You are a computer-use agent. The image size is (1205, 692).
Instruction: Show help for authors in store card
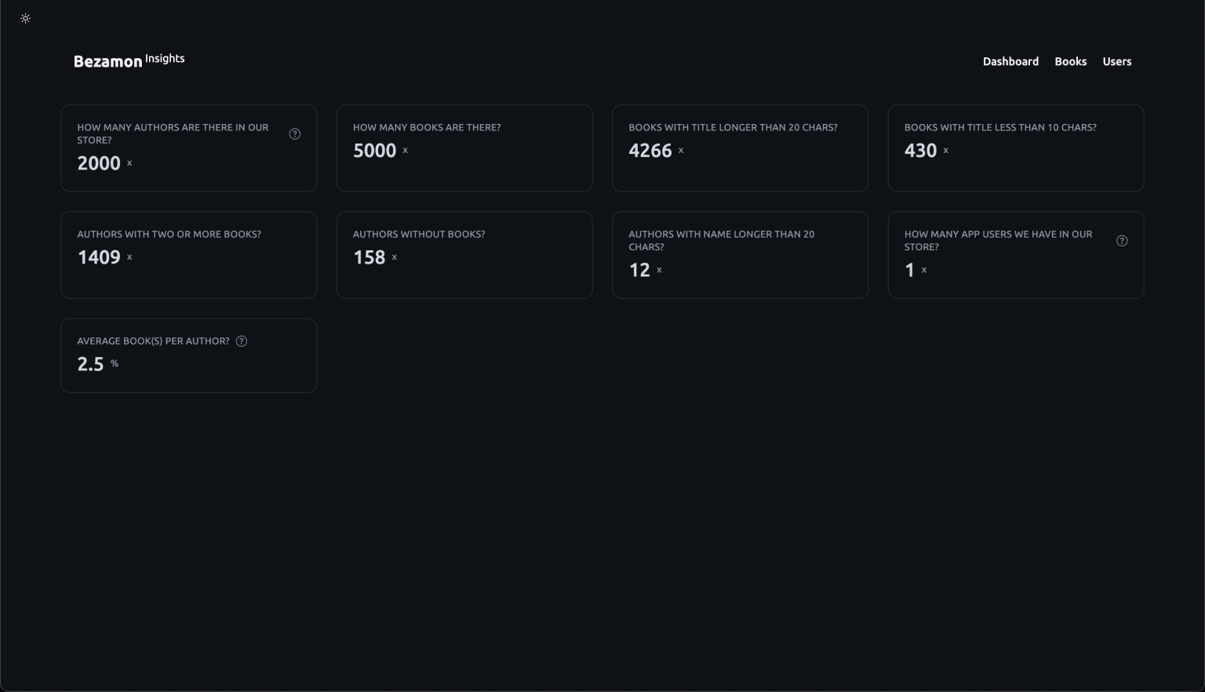click(x=295, y=134)
